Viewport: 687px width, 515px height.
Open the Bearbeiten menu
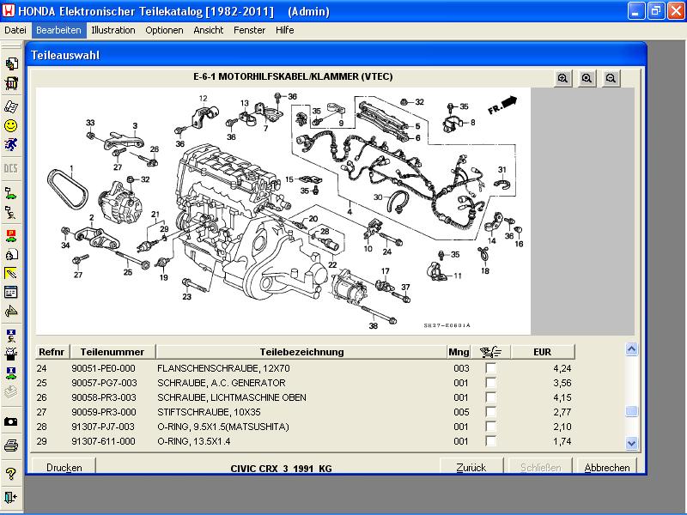click(x=58, y=30)
